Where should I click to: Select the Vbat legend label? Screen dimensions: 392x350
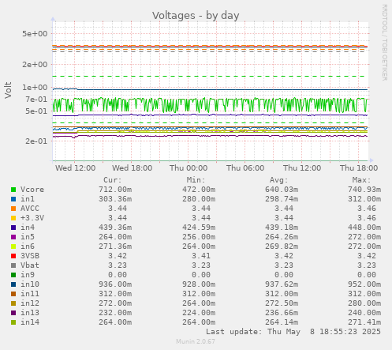pyautogui.click(x=30, y=265)
